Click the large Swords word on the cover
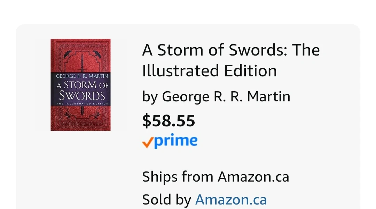376x209 pixels. click(x=82, y=95)
